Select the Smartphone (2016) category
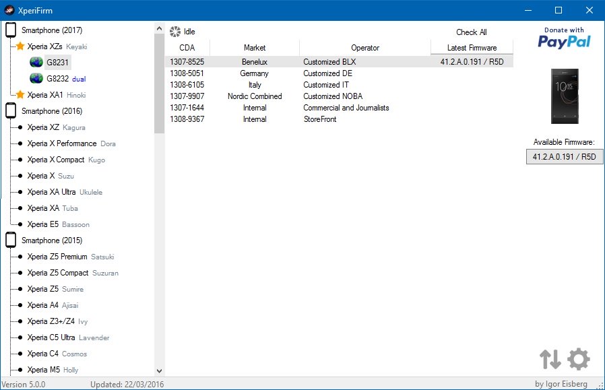Screen dimensions: 605x390 click(x=52, y=110)
